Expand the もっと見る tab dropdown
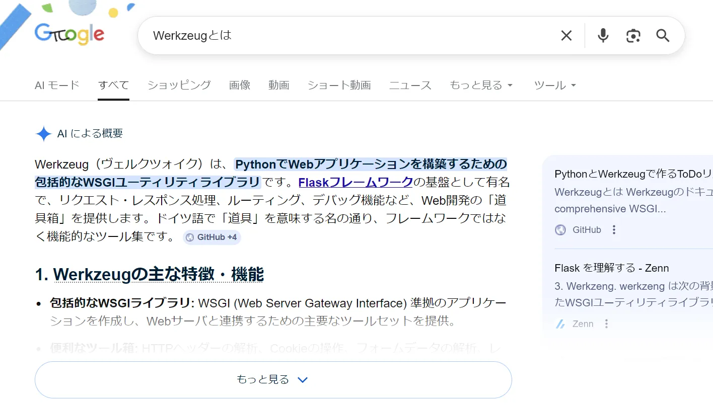The width and height of the screenshot is (713, 407). coord(481,85)
